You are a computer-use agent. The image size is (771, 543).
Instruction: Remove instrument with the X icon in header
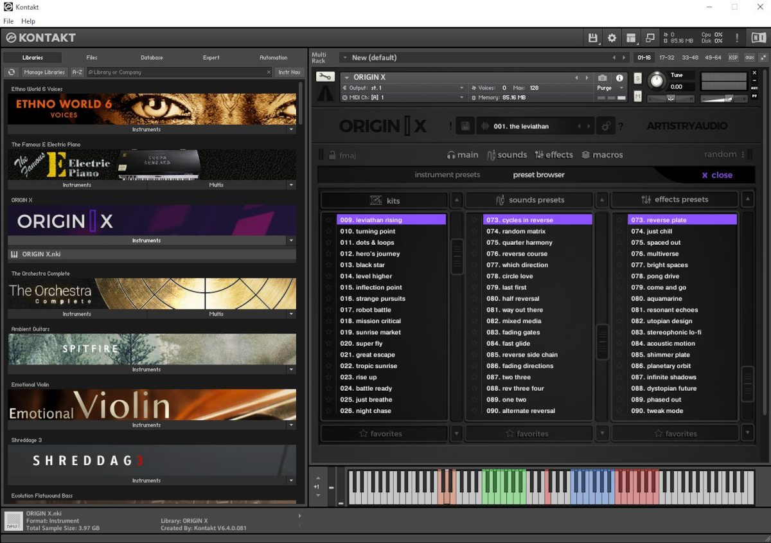coord(754,73)
